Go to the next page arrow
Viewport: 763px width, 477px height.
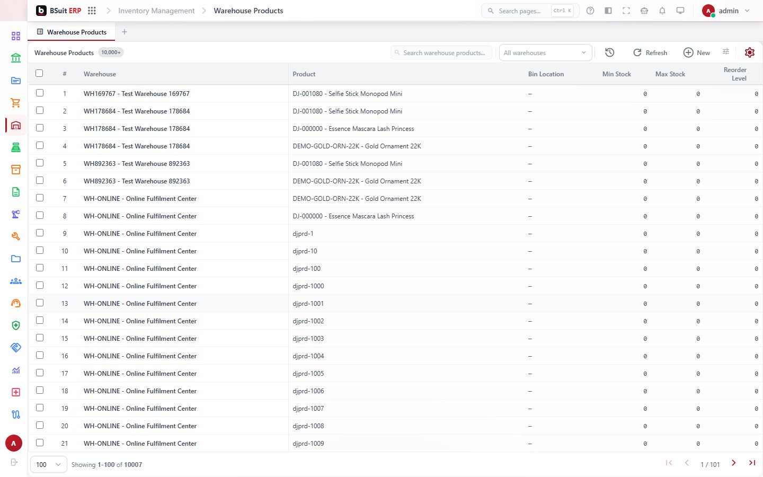pyautogui.click(x=734, y=463)
